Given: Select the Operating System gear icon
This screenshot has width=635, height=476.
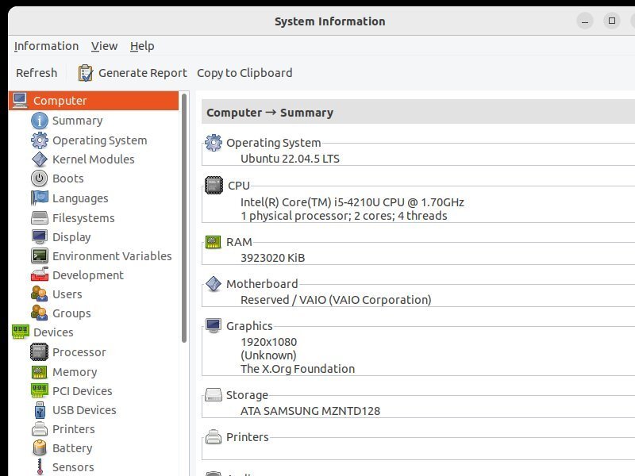Looking at the screenshot, I should pos(40,140).
